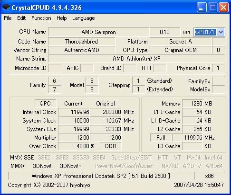This screenshot has height=195, width=231.
Task: Open the Edit menu
Action: (x=21, y=18)
